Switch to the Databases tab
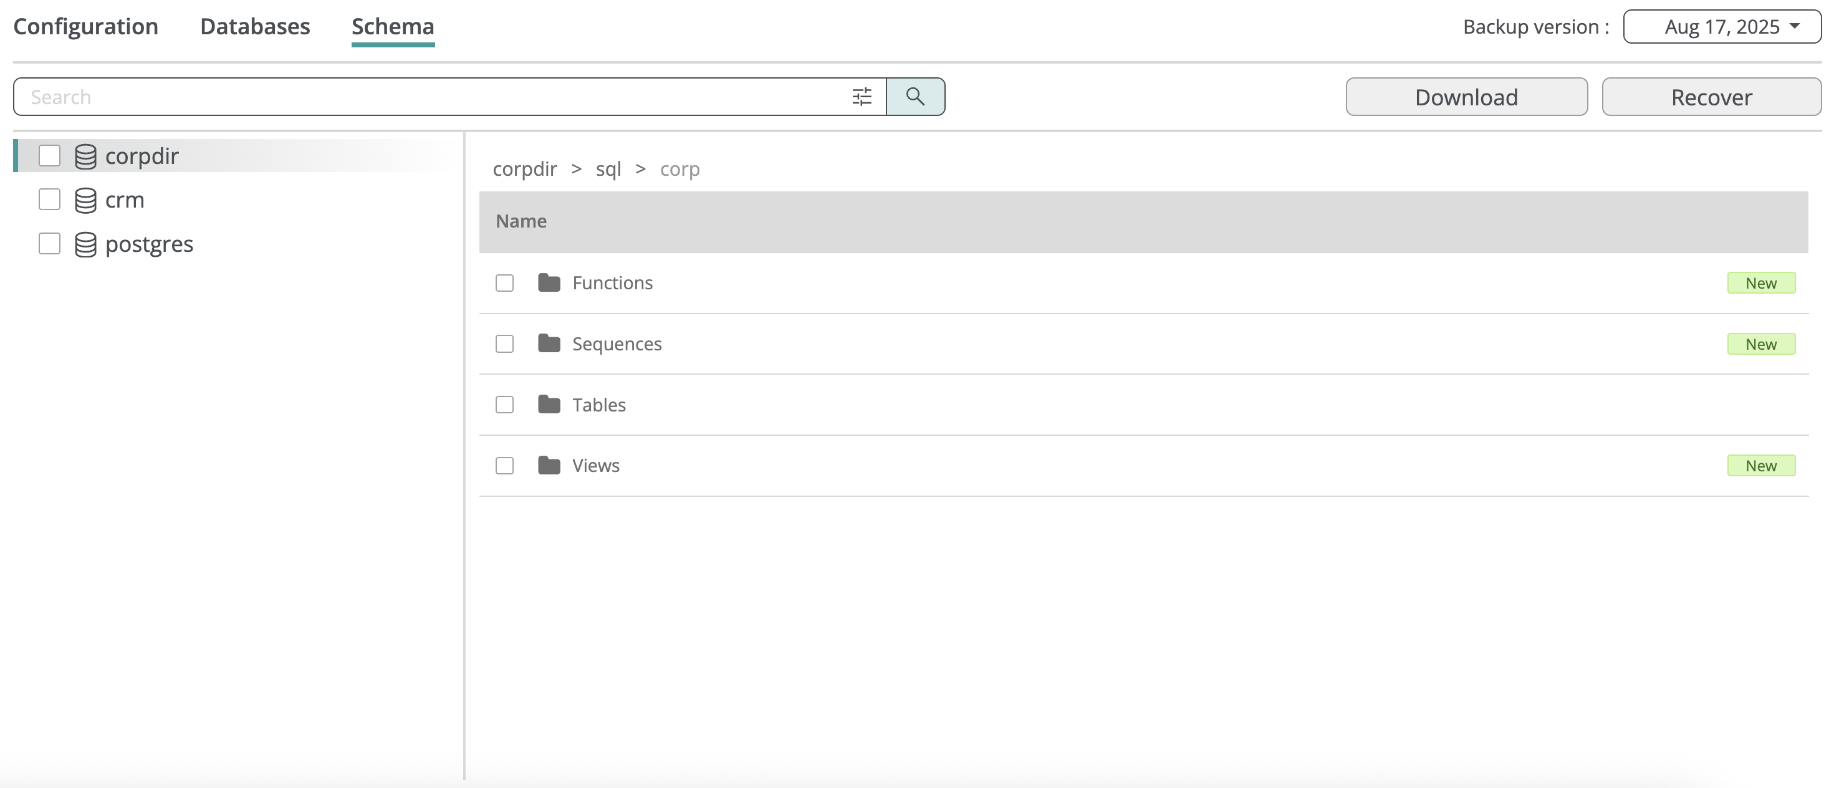1834x788 pixels. (x=255, y=26)
